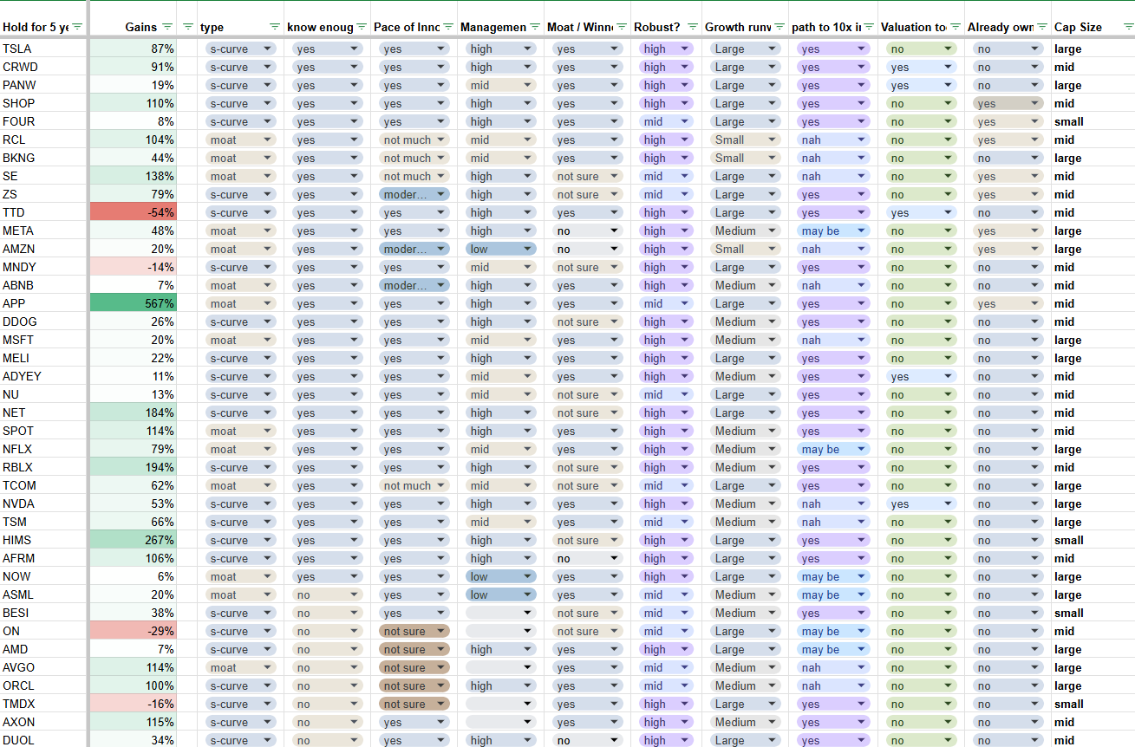Click filter icon of the blank column before type
Viewport: 1135px width, 747px height.
click(187, 27)
